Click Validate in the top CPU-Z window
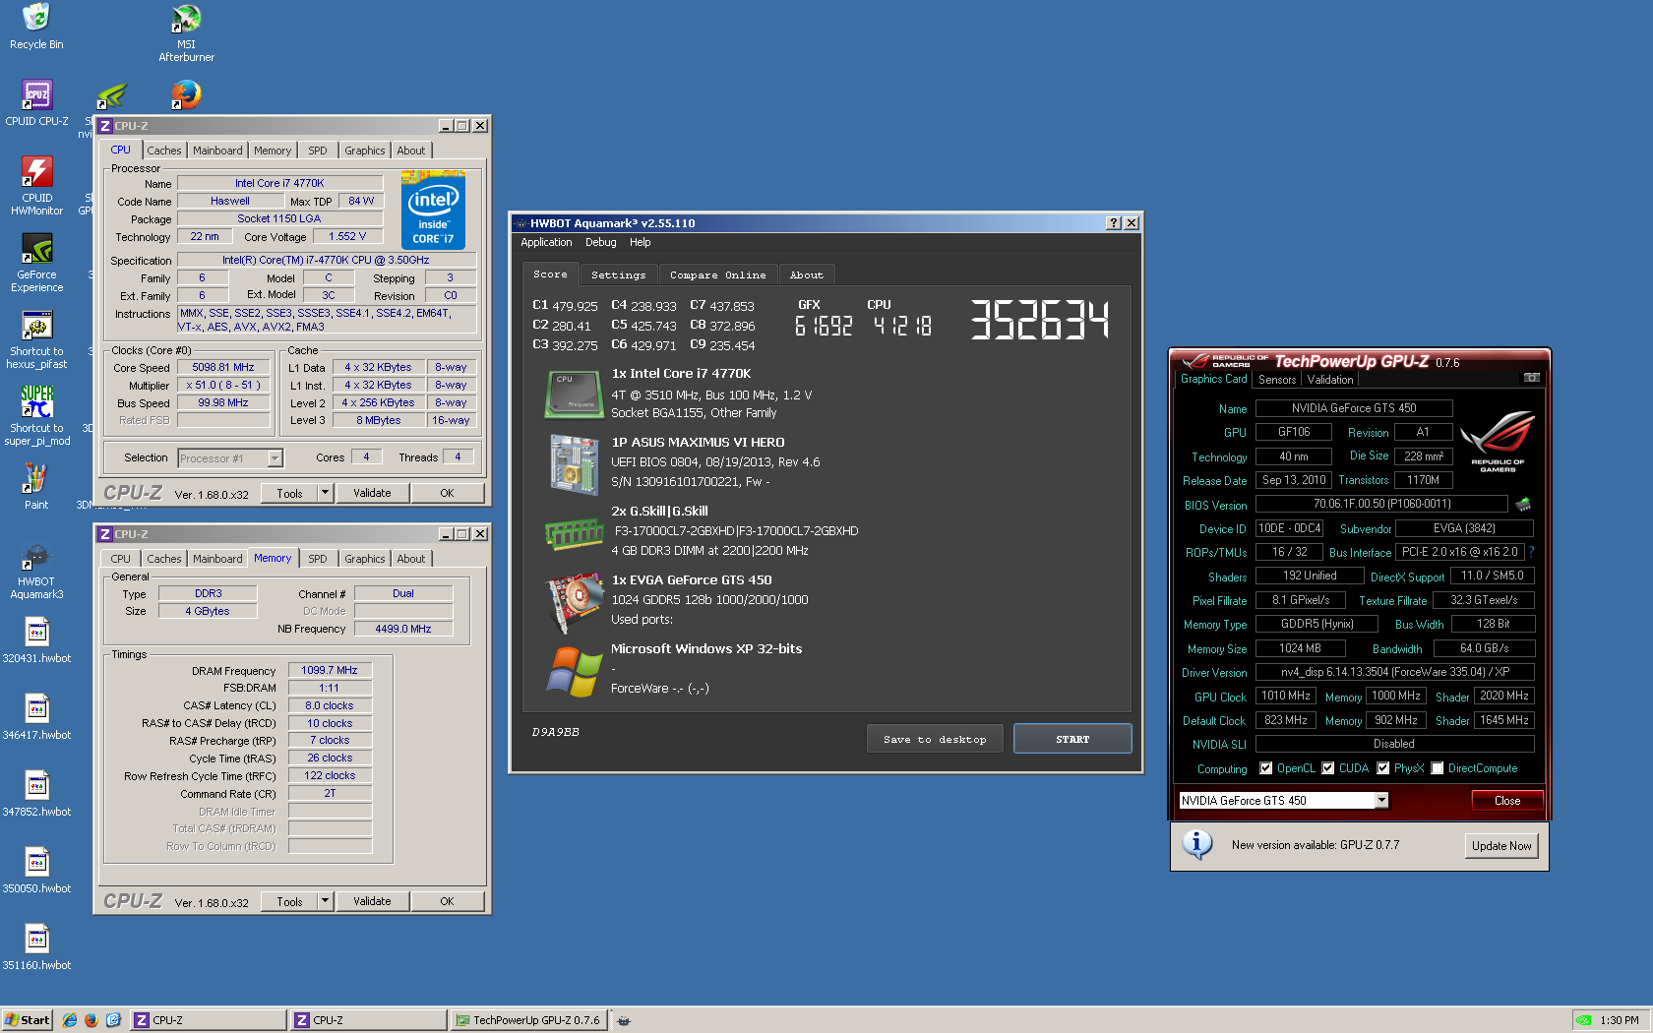This screenshot has height=1033, width=1653. [x=372, y=493]
